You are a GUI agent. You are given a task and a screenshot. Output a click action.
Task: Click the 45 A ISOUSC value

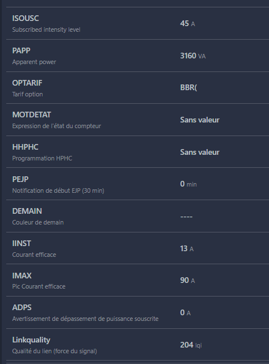tap(187, 23)
